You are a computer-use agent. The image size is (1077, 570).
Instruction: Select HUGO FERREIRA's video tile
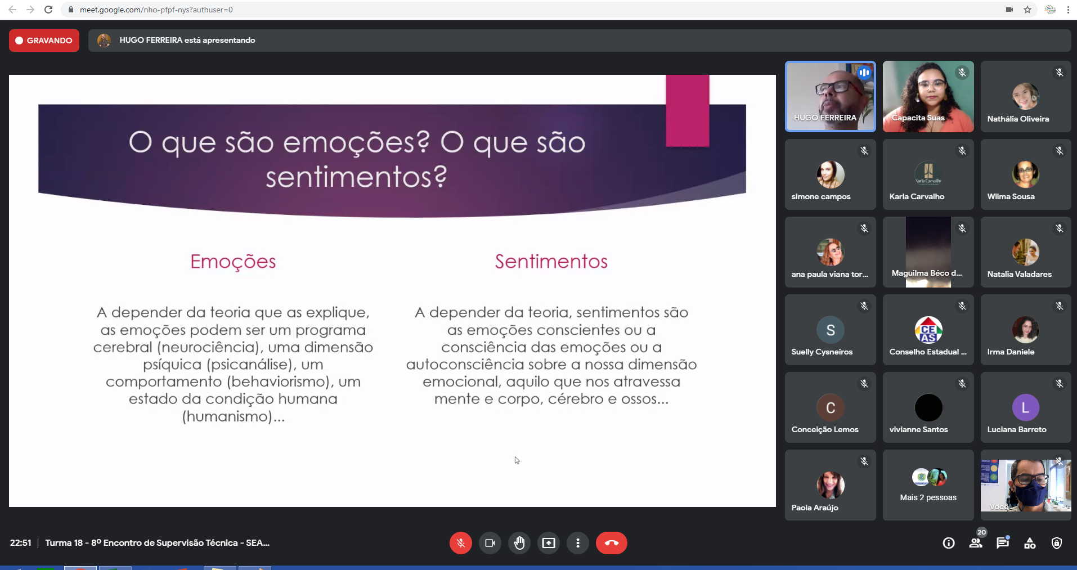pos(830,97)
